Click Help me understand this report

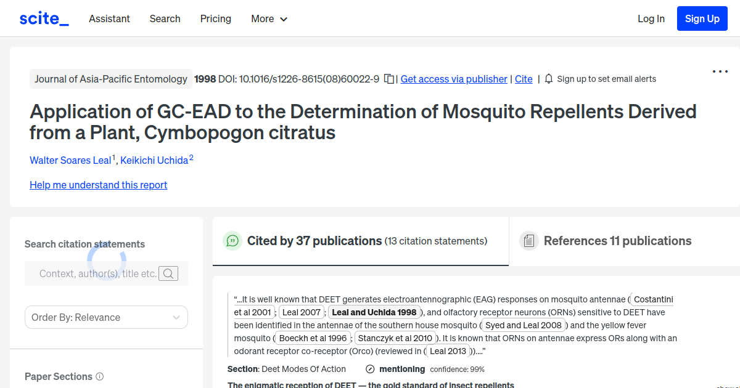point(98,185)
